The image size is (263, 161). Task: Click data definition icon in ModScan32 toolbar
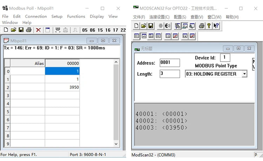pyautogui.click(x=177, y=26)
